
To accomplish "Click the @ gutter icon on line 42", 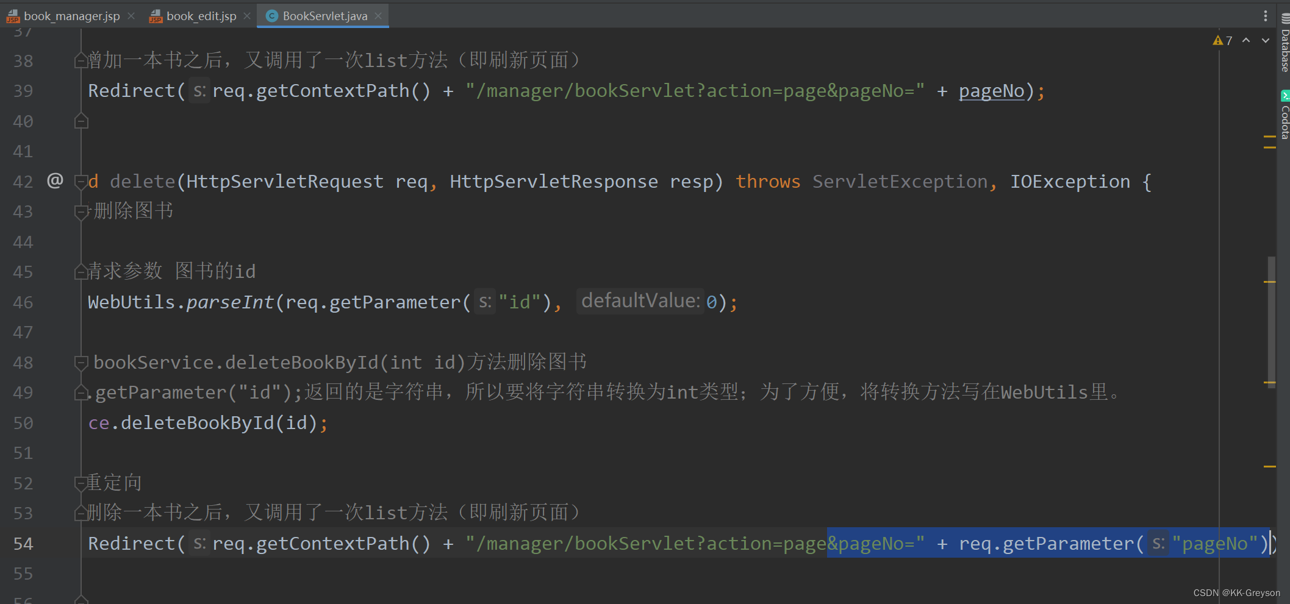I will [55, 180].
